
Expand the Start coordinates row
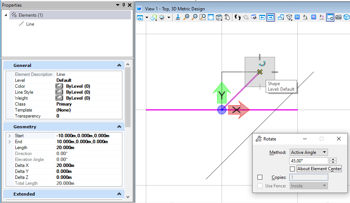(x=9, y=136)
